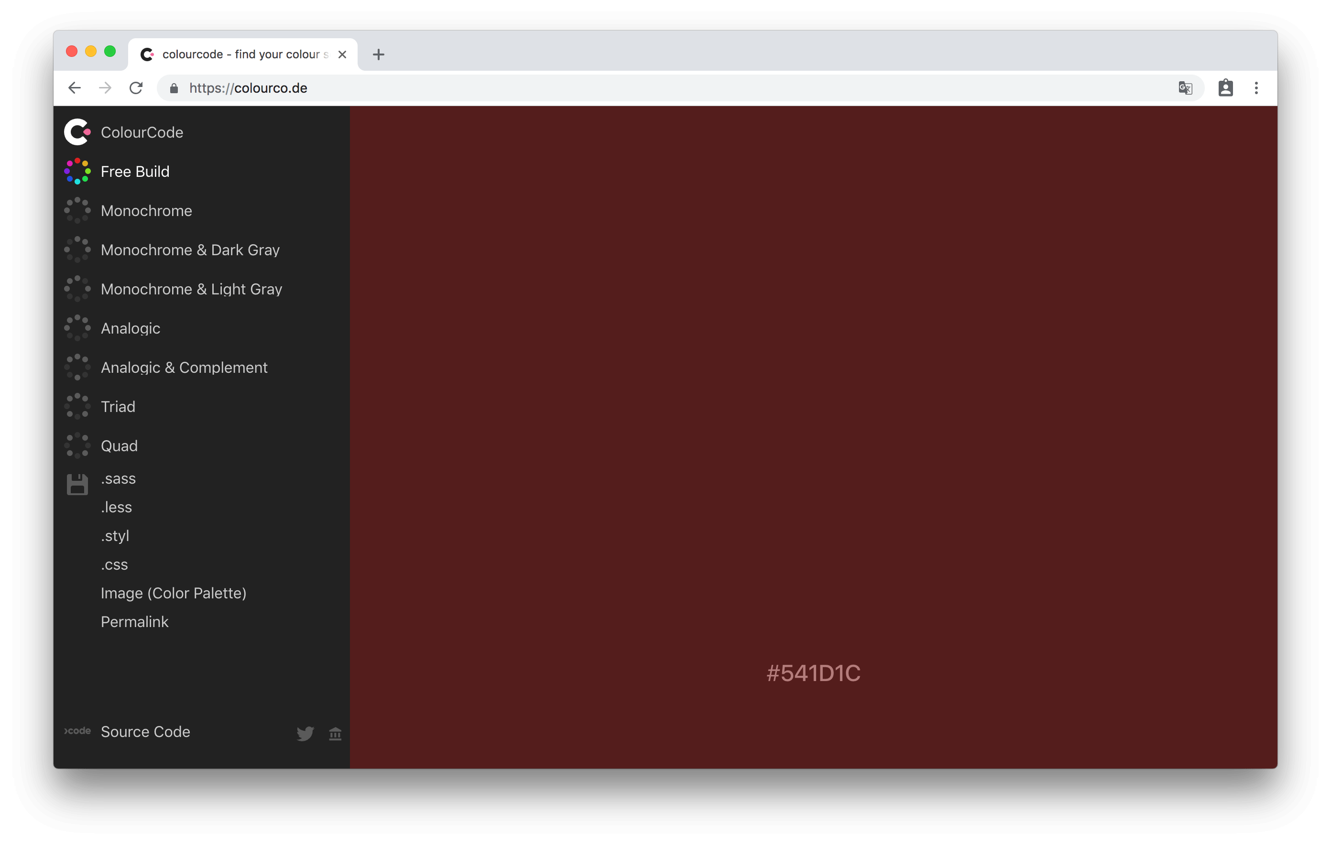1331x845 pixels.
Task: Select the Monochrome & Light Gray mode
Action: [191, 288]
